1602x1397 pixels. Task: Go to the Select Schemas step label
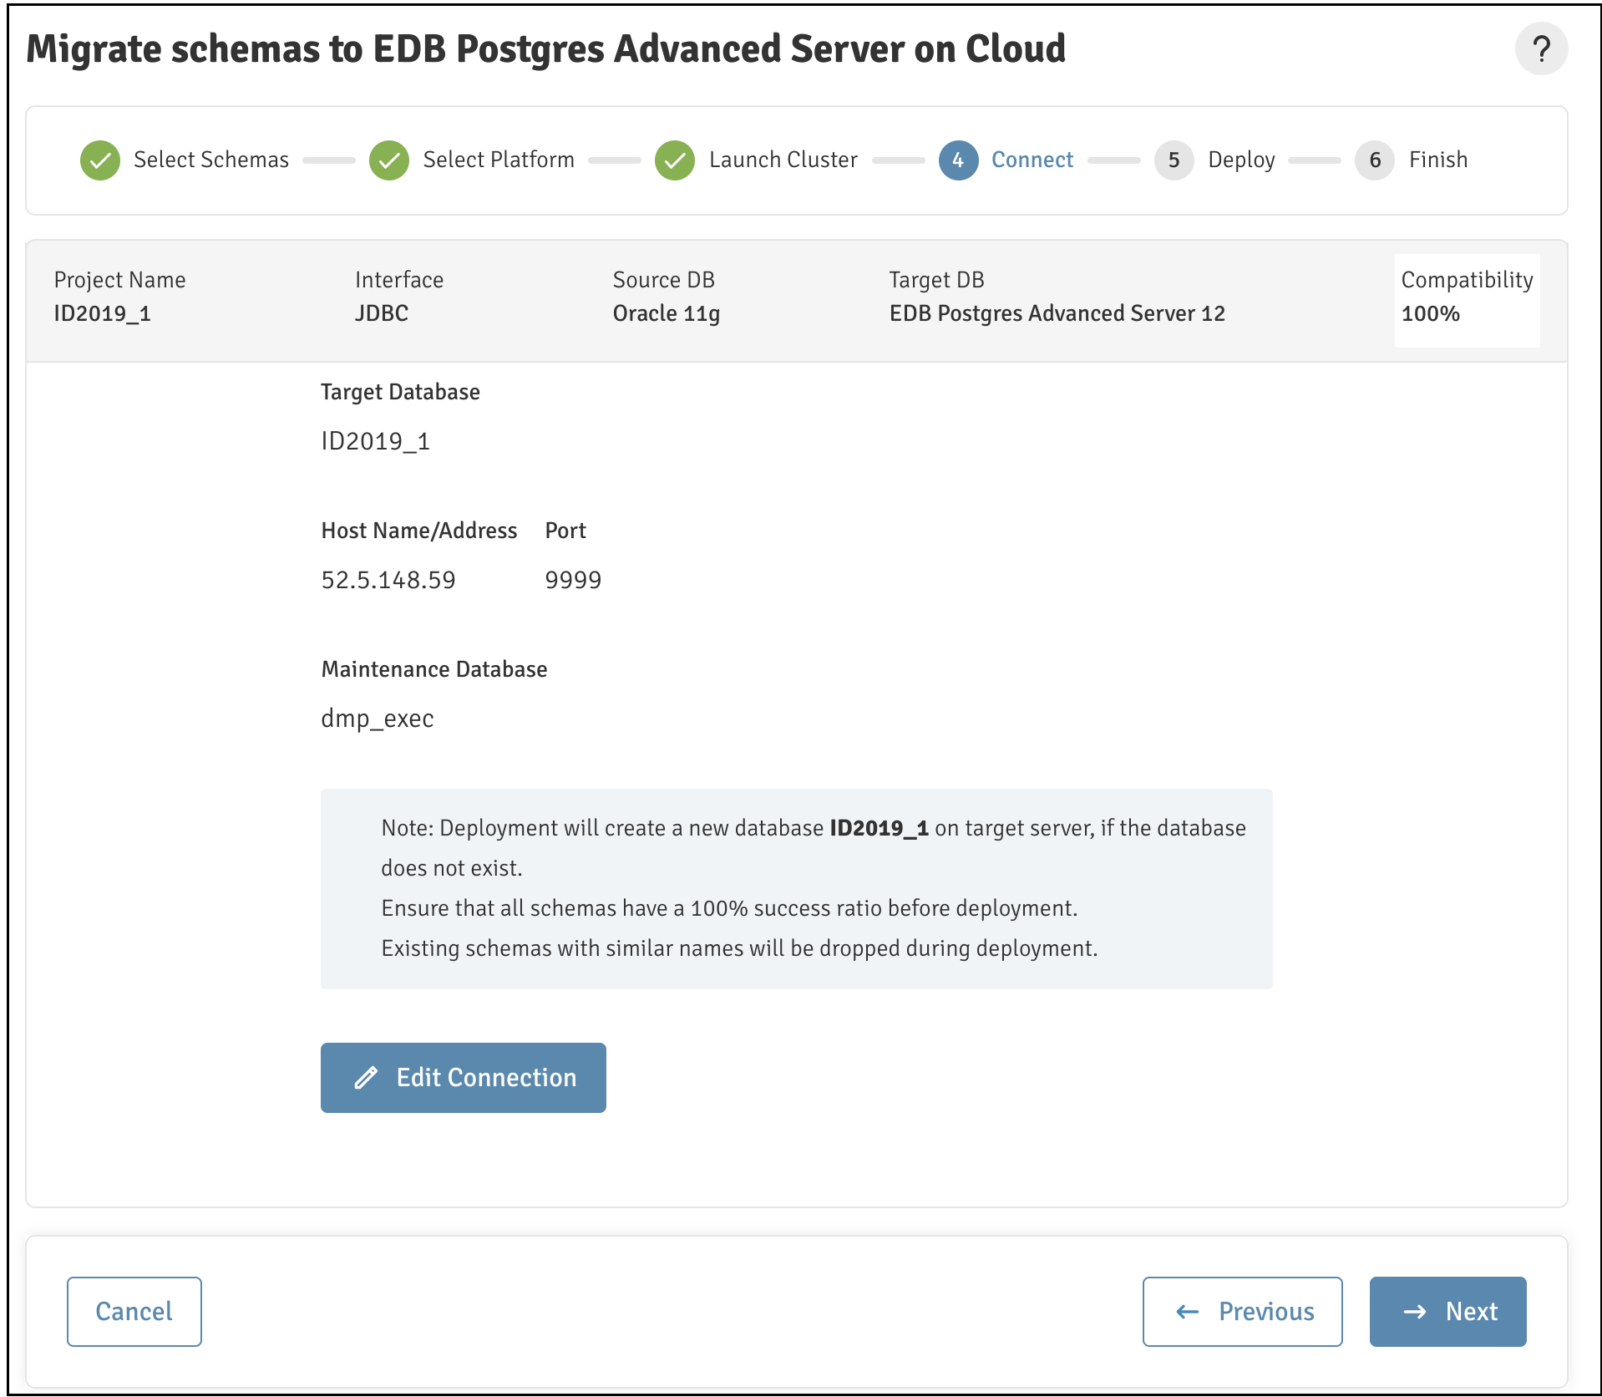pyautogui.click(x=211, y=160)
